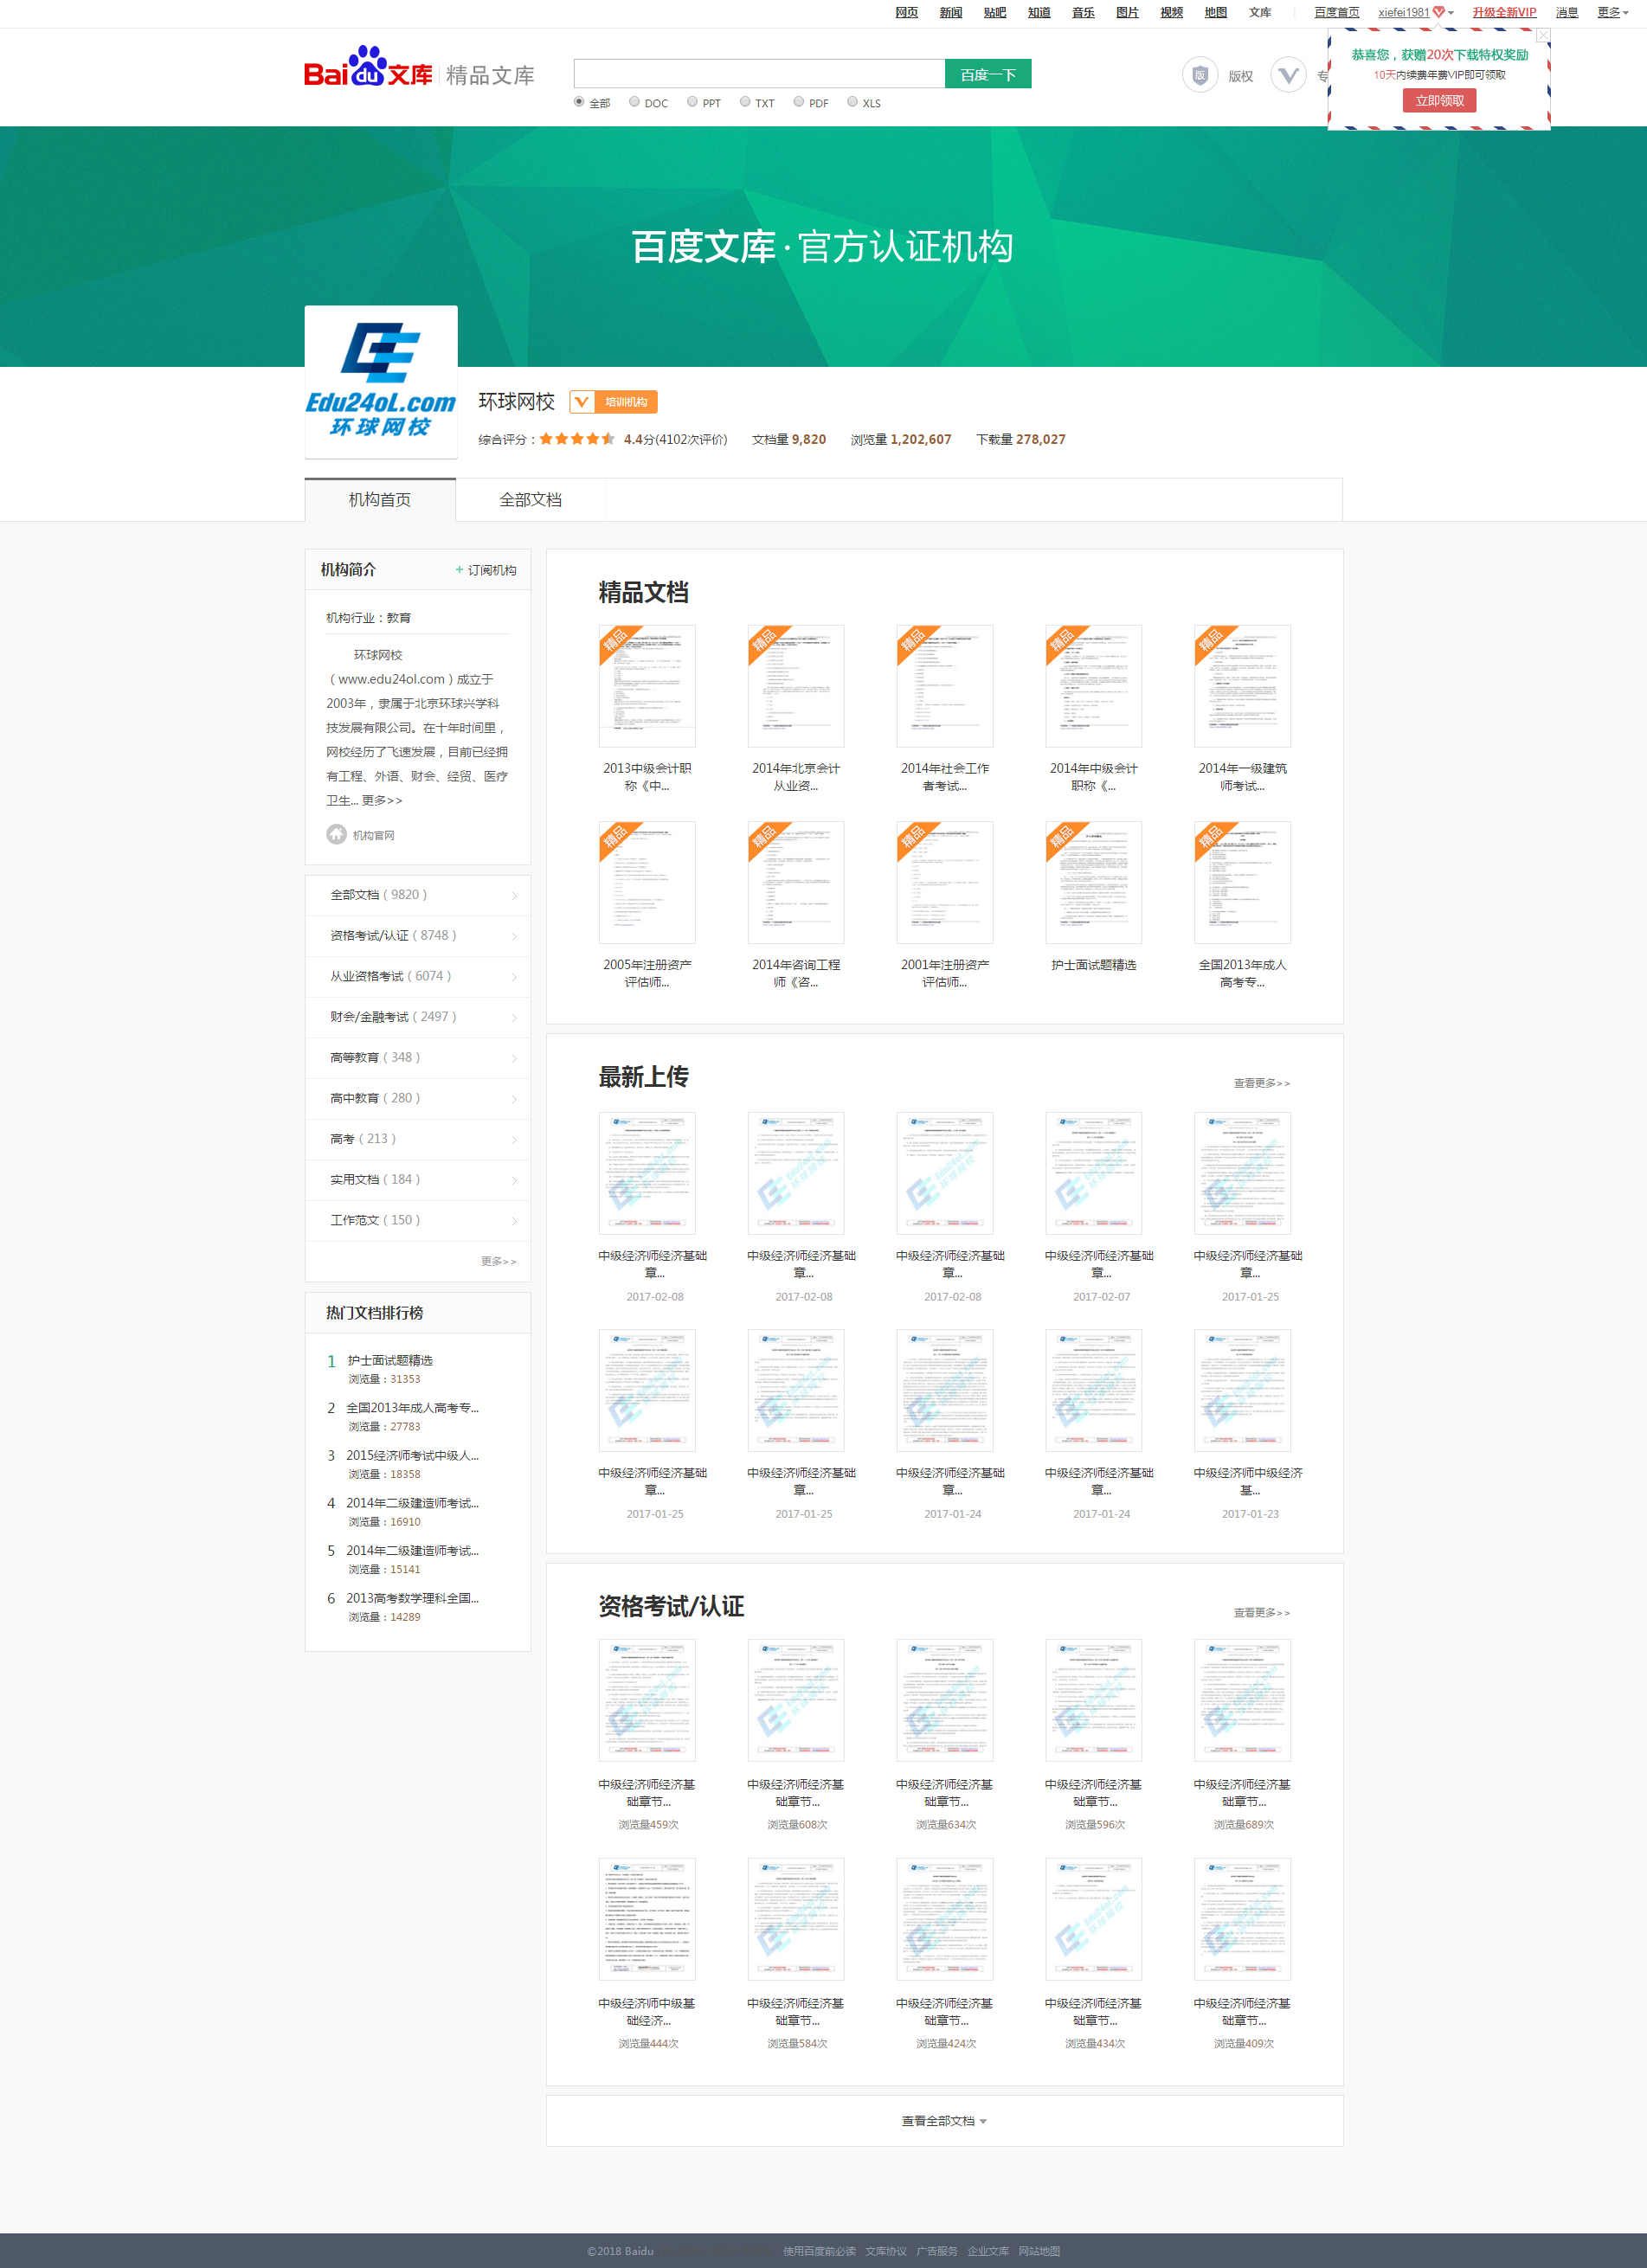The height and width of the screenshot is (2268, 1647).
Task: Expand 高中教育 (280) category
Action: (418, 1098)
